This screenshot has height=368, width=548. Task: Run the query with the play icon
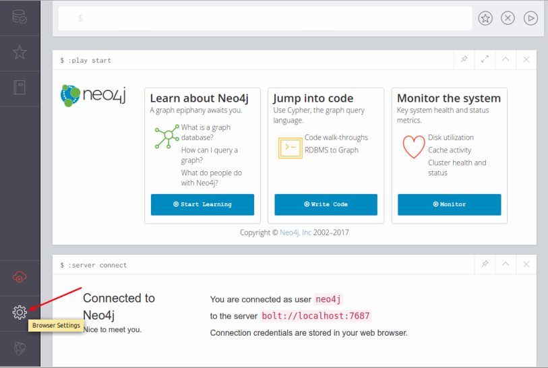click(x=531, y=18)
